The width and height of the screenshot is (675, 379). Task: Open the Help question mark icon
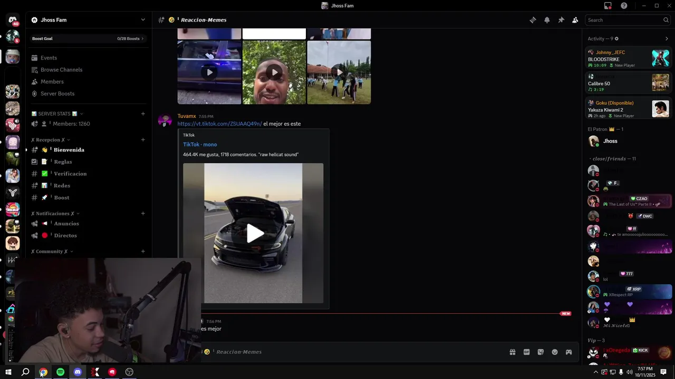coord(624,6)
